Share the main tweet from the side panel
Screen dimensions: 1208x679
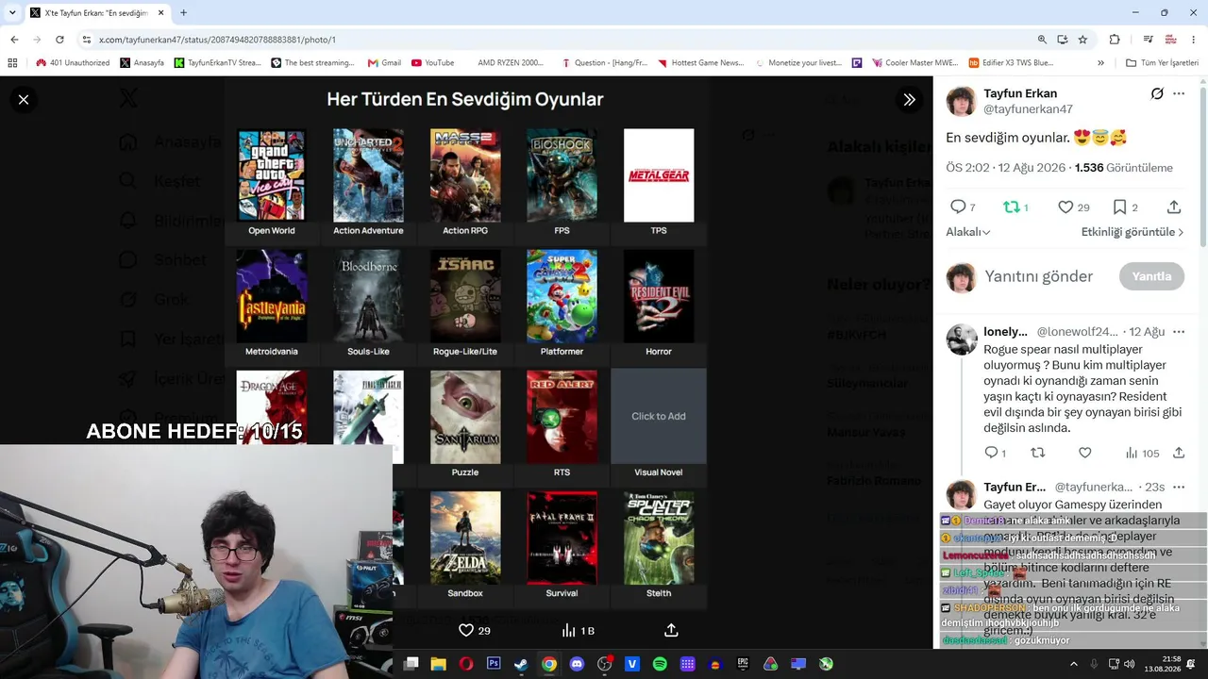pos(1174,207)
